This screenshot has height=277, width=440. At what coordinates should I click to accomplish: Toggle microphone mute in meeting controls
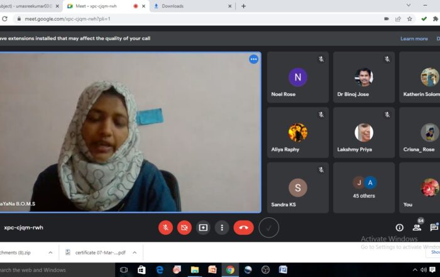click(165, 227)
